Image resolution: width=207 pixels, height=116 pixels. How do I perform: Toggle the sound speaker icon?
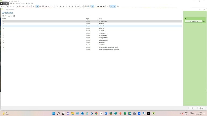click(118, 6)
